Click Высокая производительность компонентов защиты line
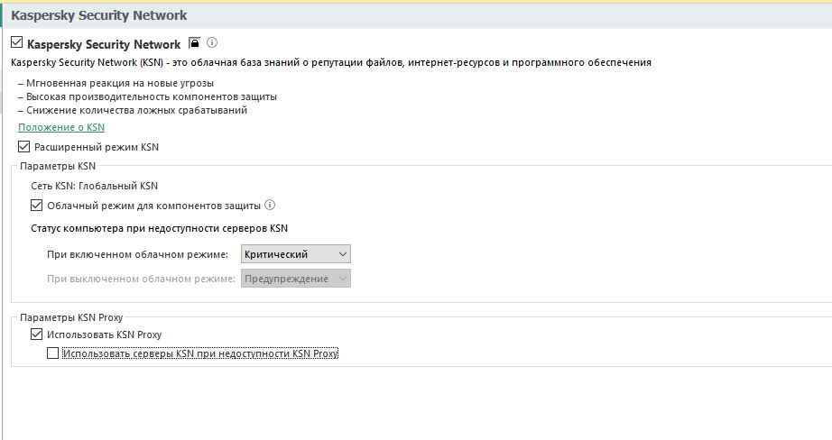The width and height of the screenshot is (832, 440). [x=147, y=97]
